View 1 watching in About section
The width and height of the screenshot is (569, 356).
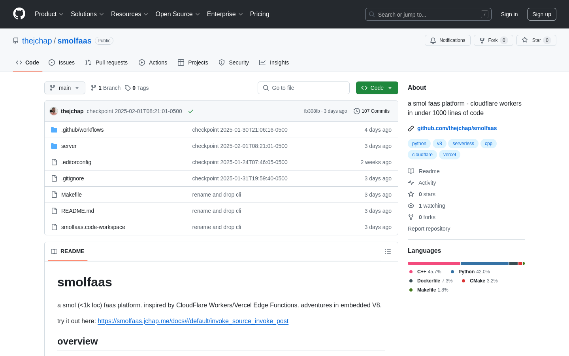tap(427, 206)
